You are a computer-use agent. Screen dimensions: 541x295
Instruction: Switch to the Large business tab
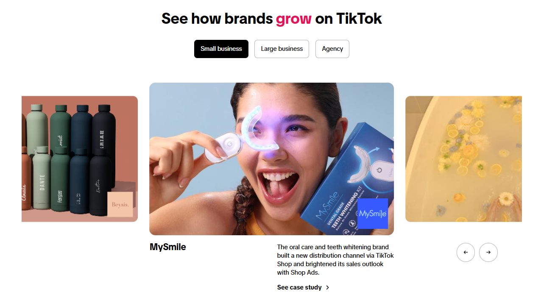point(282,49)
